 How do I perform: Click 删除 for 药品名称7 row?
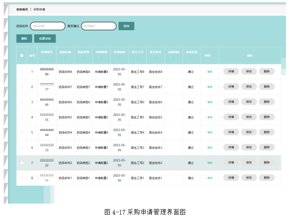click(x=267, y=87)
